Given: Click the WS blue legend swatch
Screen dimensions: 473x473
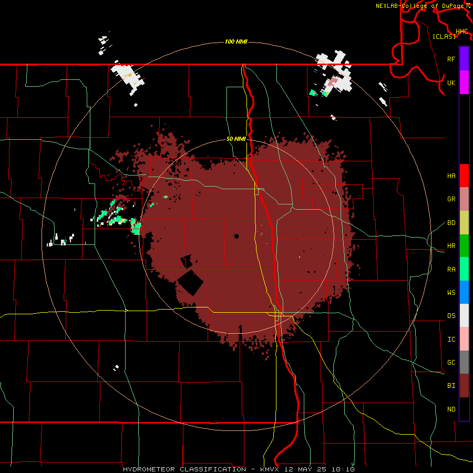Looking at the screenshot, I should click(464, 292).
